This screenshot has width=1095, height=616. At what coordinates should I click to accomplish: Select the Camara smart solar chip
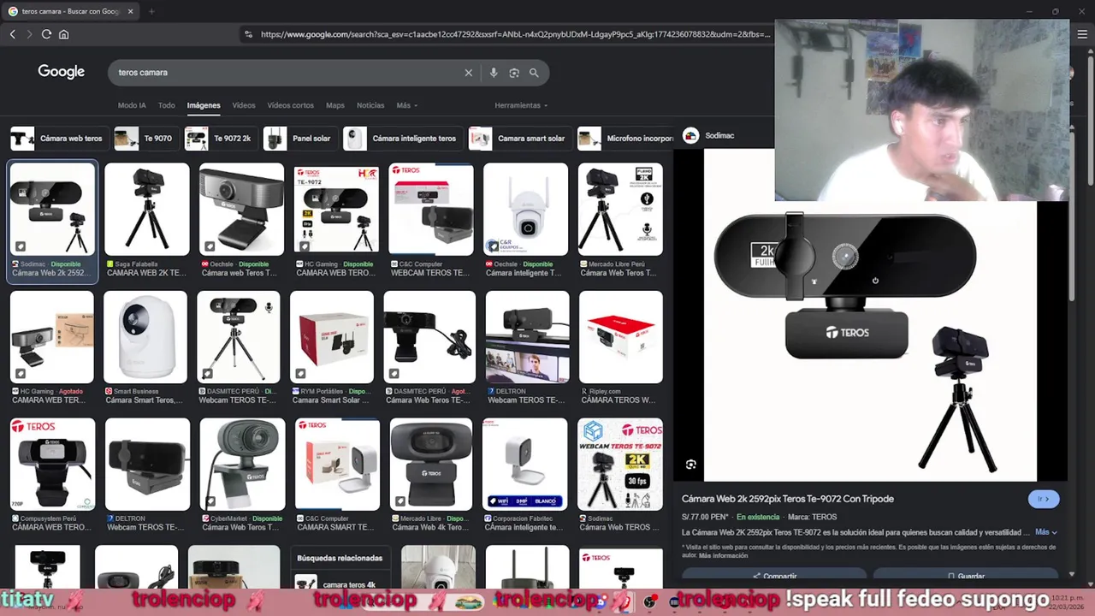coord(518,139)
